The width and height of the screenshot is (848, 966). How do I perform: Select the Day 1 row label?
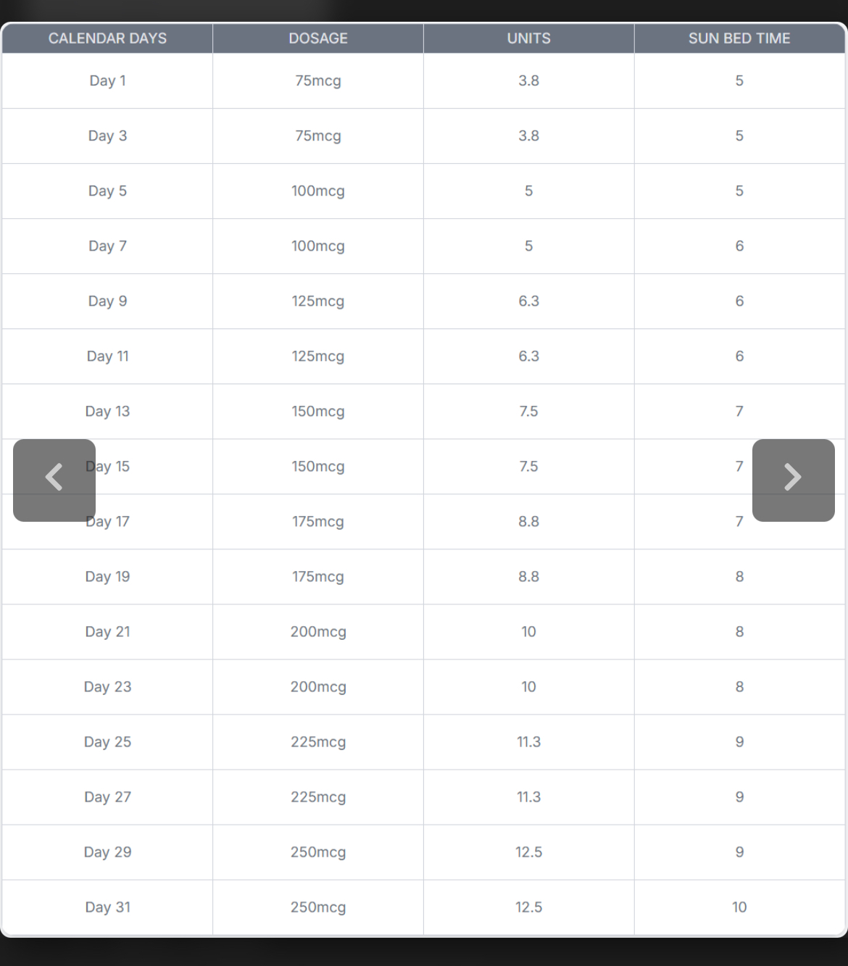[x=107, y=80]
